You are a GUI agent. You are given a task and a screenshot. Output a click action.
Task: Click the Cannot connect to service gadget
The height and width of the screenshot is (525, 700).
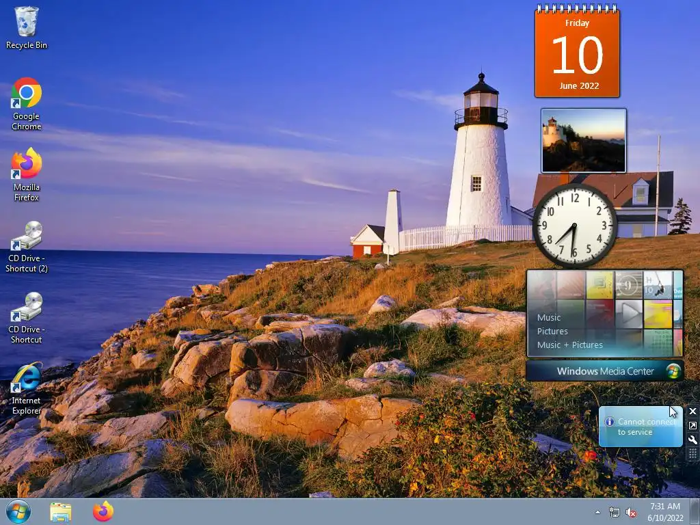point(641,427)
